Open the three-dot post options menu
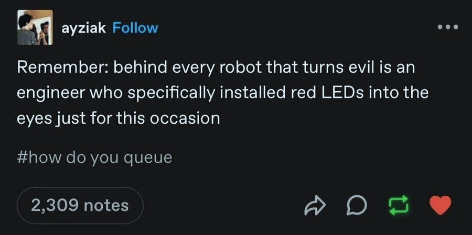472x235 pixels. coord(449,27)
